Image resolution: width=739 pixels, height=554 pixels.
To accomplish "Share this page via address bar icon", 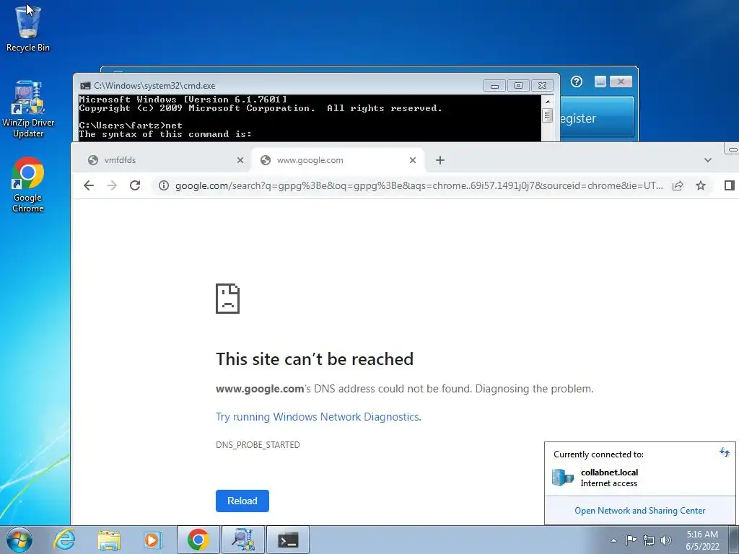I will coord(678,185).
